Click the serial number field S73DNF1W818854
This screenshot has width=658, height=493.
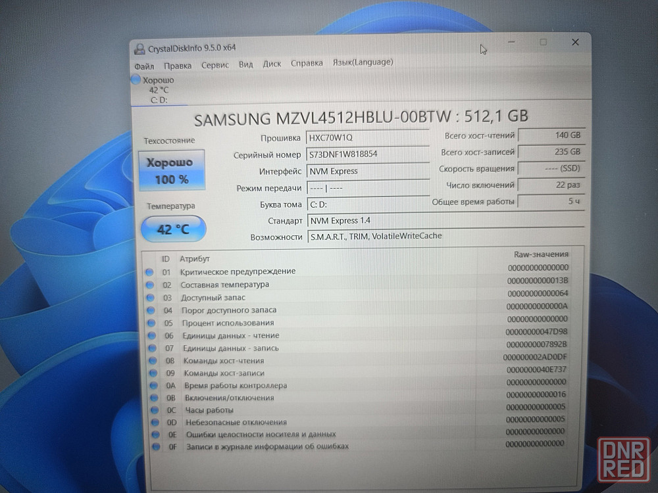pyautogui.click(x=368, y=154)
